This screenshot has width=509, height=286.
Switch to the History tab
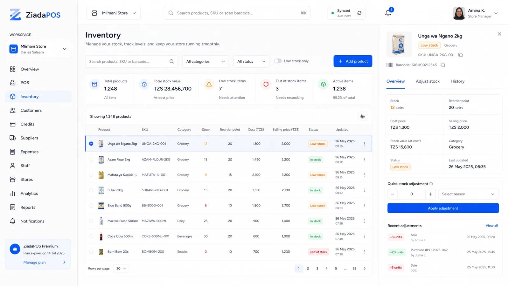(x=457, y=81)
